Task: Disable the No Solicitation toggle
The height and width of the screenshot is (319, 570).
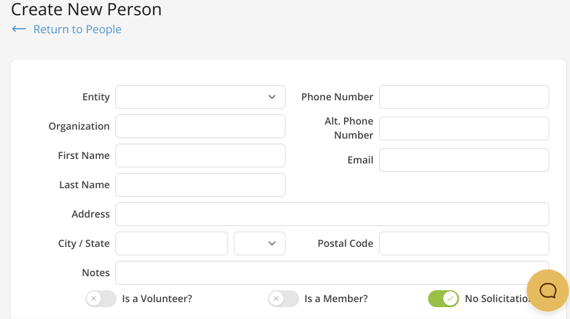Action: point(443,299)
